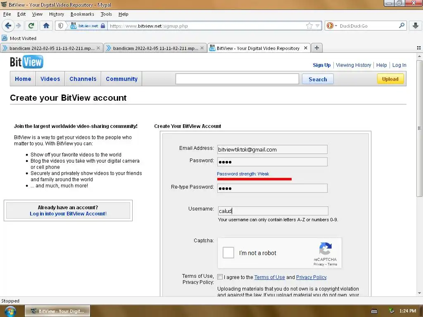Click the forward navigation arrow
423x317 pixels.
pyautogui.click(x=18, y=26)
